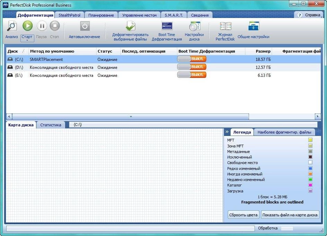
Task: Click the Ожидание status for drive E
Action: pos(107,75)
